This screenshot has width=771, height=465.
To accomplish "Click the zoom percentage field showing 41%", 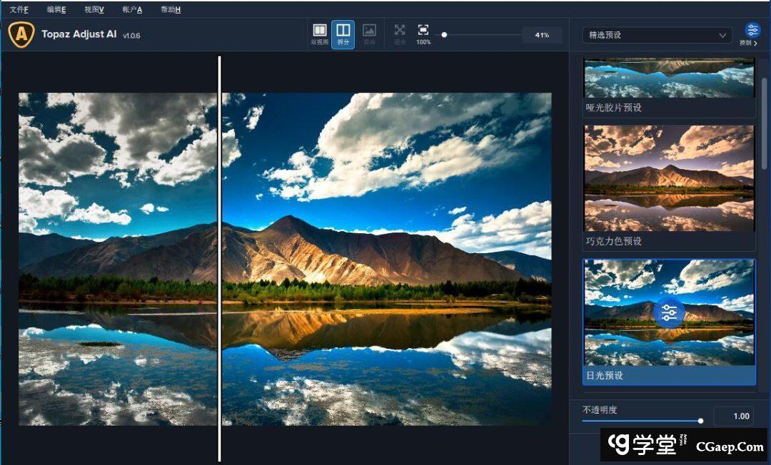I will [541, 35].
